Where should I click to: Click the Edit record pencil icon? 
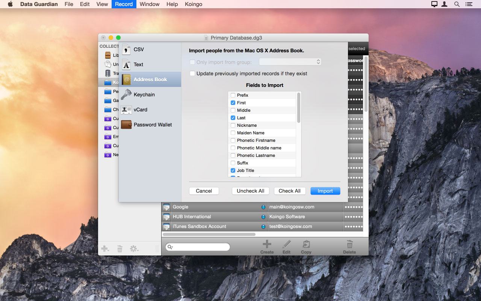point(287,247)
